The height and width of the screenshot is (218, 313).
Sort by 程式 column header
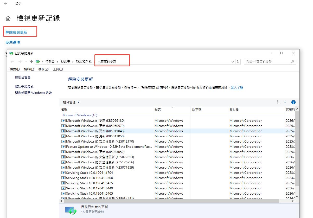(171, 110)
